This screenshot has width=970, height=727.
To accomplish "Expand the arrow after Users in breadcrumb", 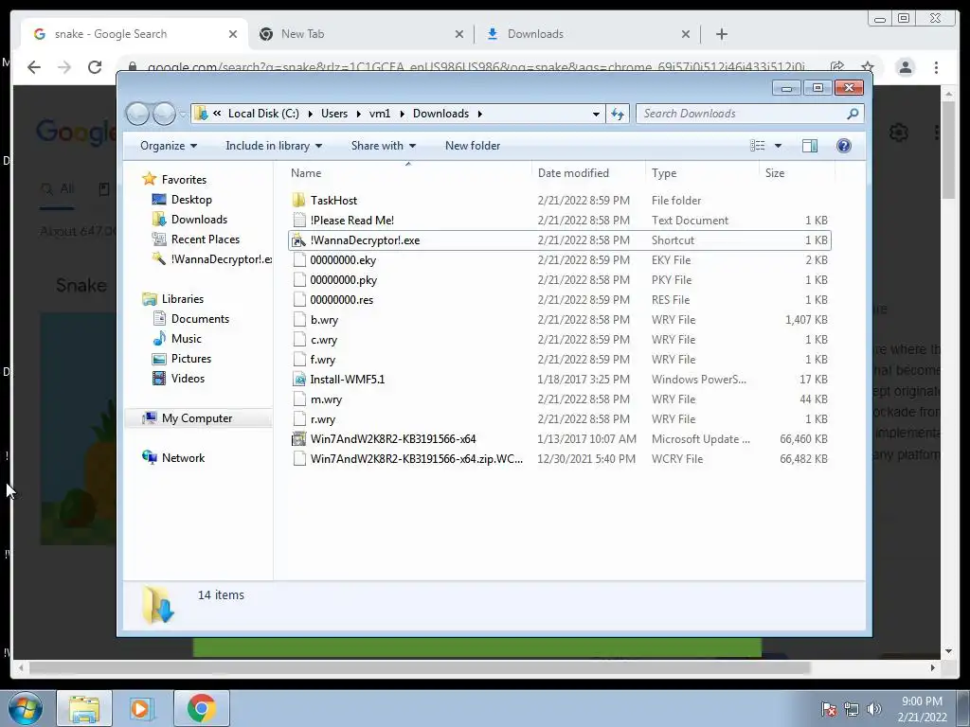I will pyautogui.click(x=358, y=114).
